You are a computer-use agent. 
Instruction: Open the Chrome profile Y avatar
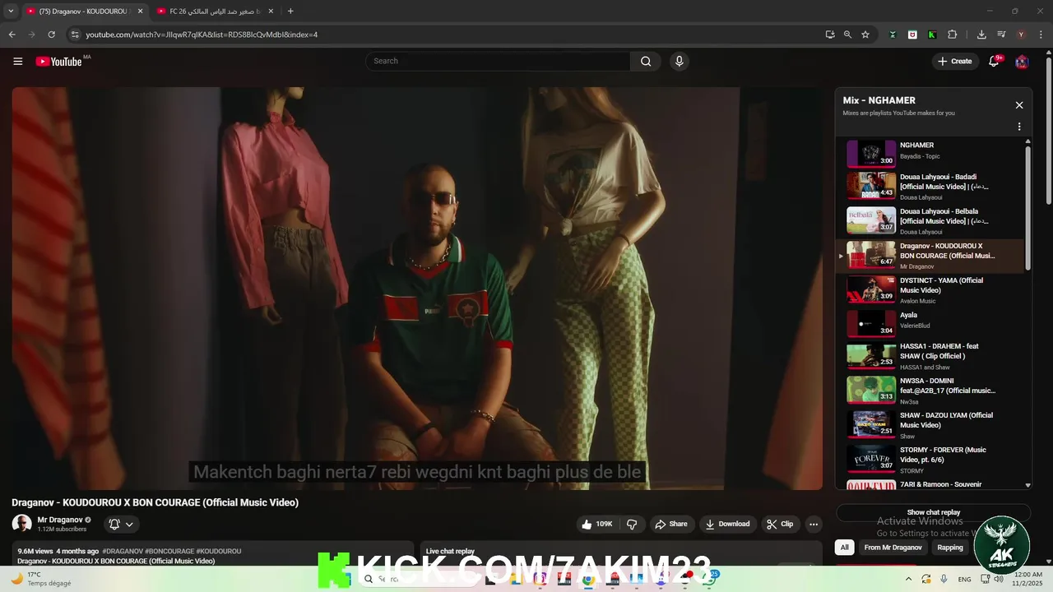tap(1021, 35)
